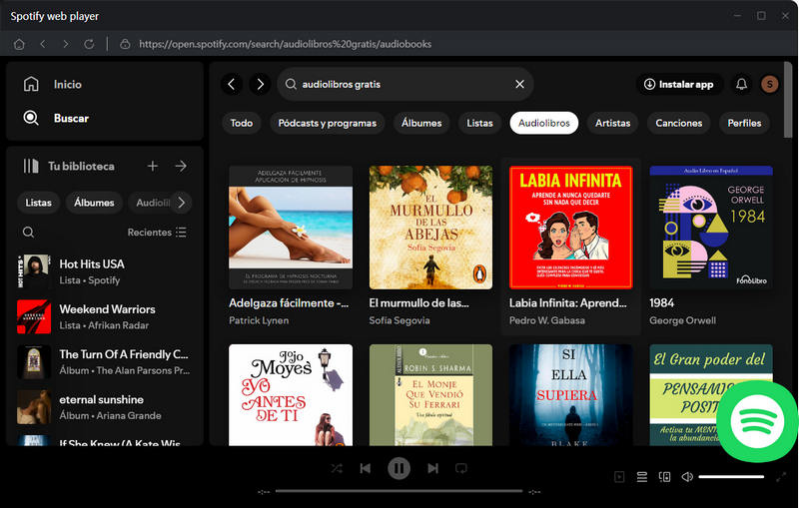Screen dimensions: 799x508
Task: Toggle full screen player
Action: coord(781,477)
